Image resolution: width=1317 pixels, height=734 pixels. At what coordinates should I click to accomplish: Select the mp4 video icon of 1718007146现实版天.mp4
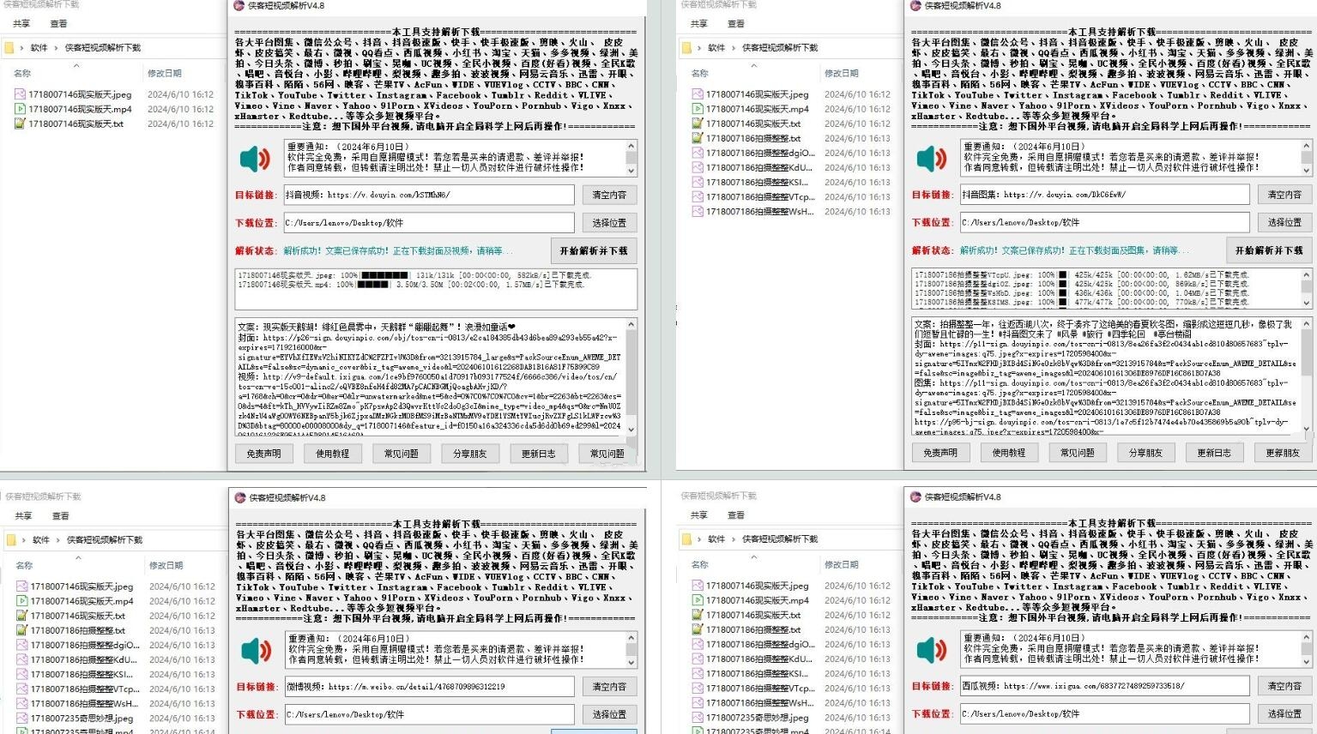pos(19,107)
